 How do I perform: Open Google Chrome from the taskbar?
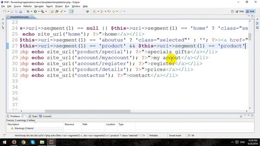point(24,142)
